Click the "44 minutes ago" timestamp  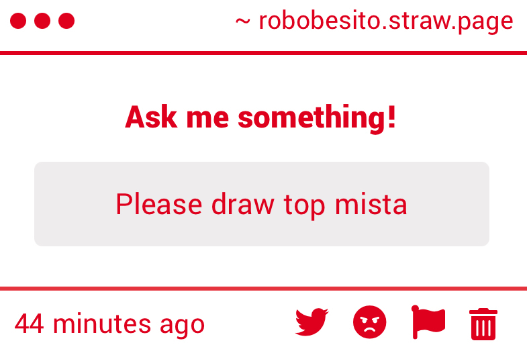(x=109, y=324)
